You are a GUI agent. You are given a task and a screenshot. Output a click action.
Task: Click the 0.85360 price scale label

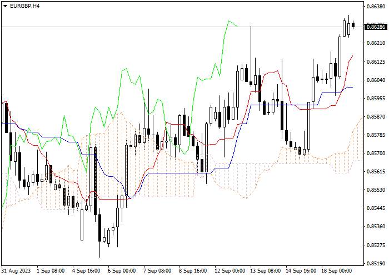click(376, 227)
